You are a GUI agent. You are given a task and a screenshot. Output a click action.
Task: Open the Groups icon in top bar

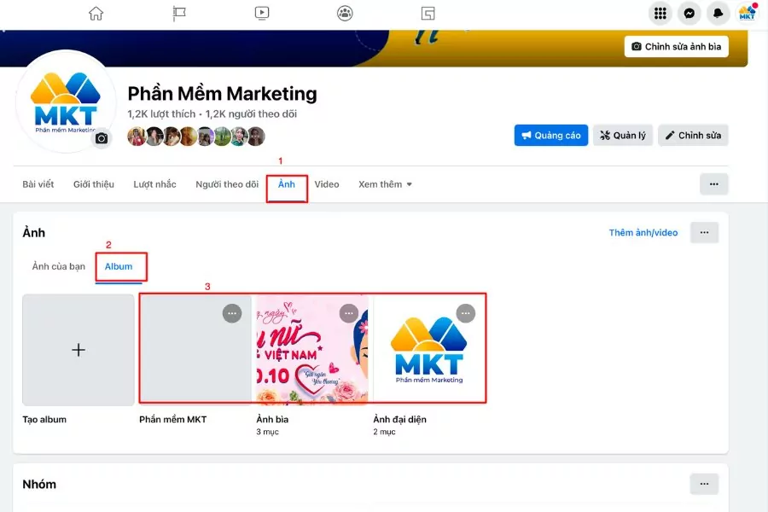tap(345, 14)
